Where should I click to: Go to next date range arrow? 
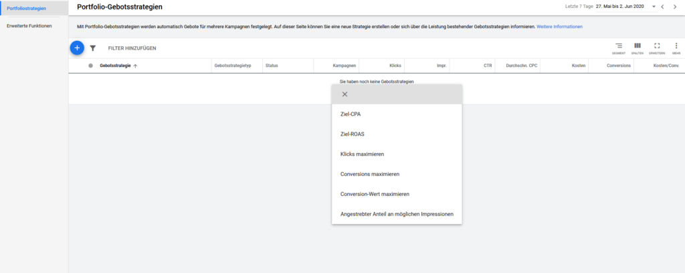click(x=676, y=7)
